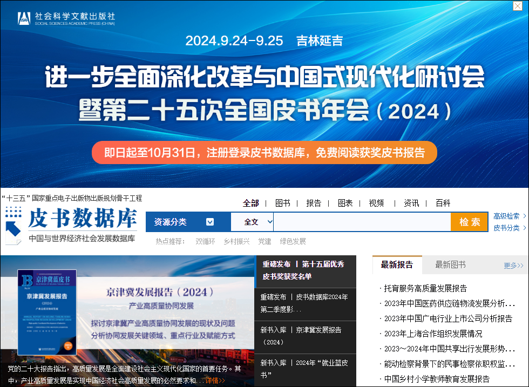
Task: Select the 图书 search category tab
Action: click(x=282, y=203)
